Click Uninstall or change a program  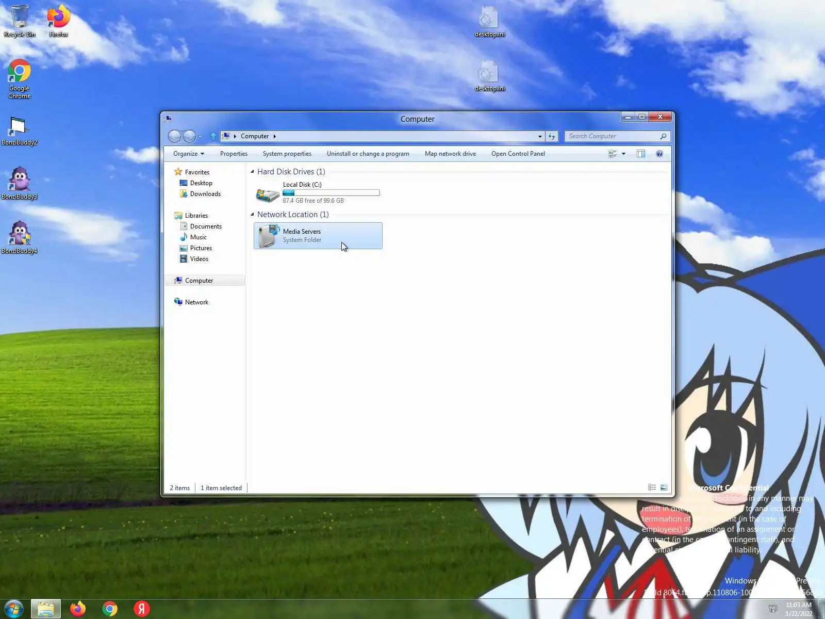(368, 154)
